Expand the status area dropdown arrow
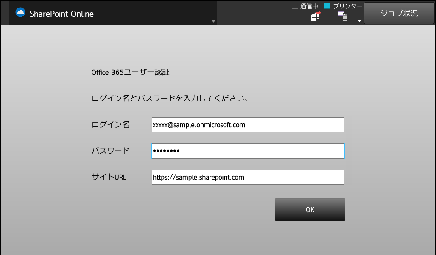The image size is (436, 255). (x=359, y=21)
